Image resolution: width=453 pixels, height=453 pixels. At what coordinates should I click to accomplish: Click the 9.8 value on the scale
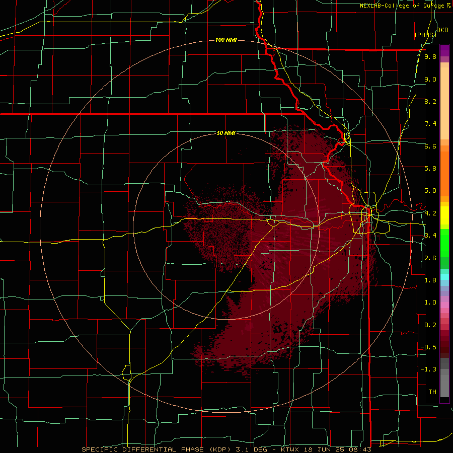430,56
